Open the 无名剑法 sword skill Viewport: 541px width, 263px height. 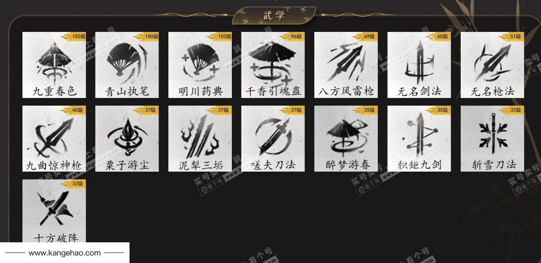pos(419,65)
